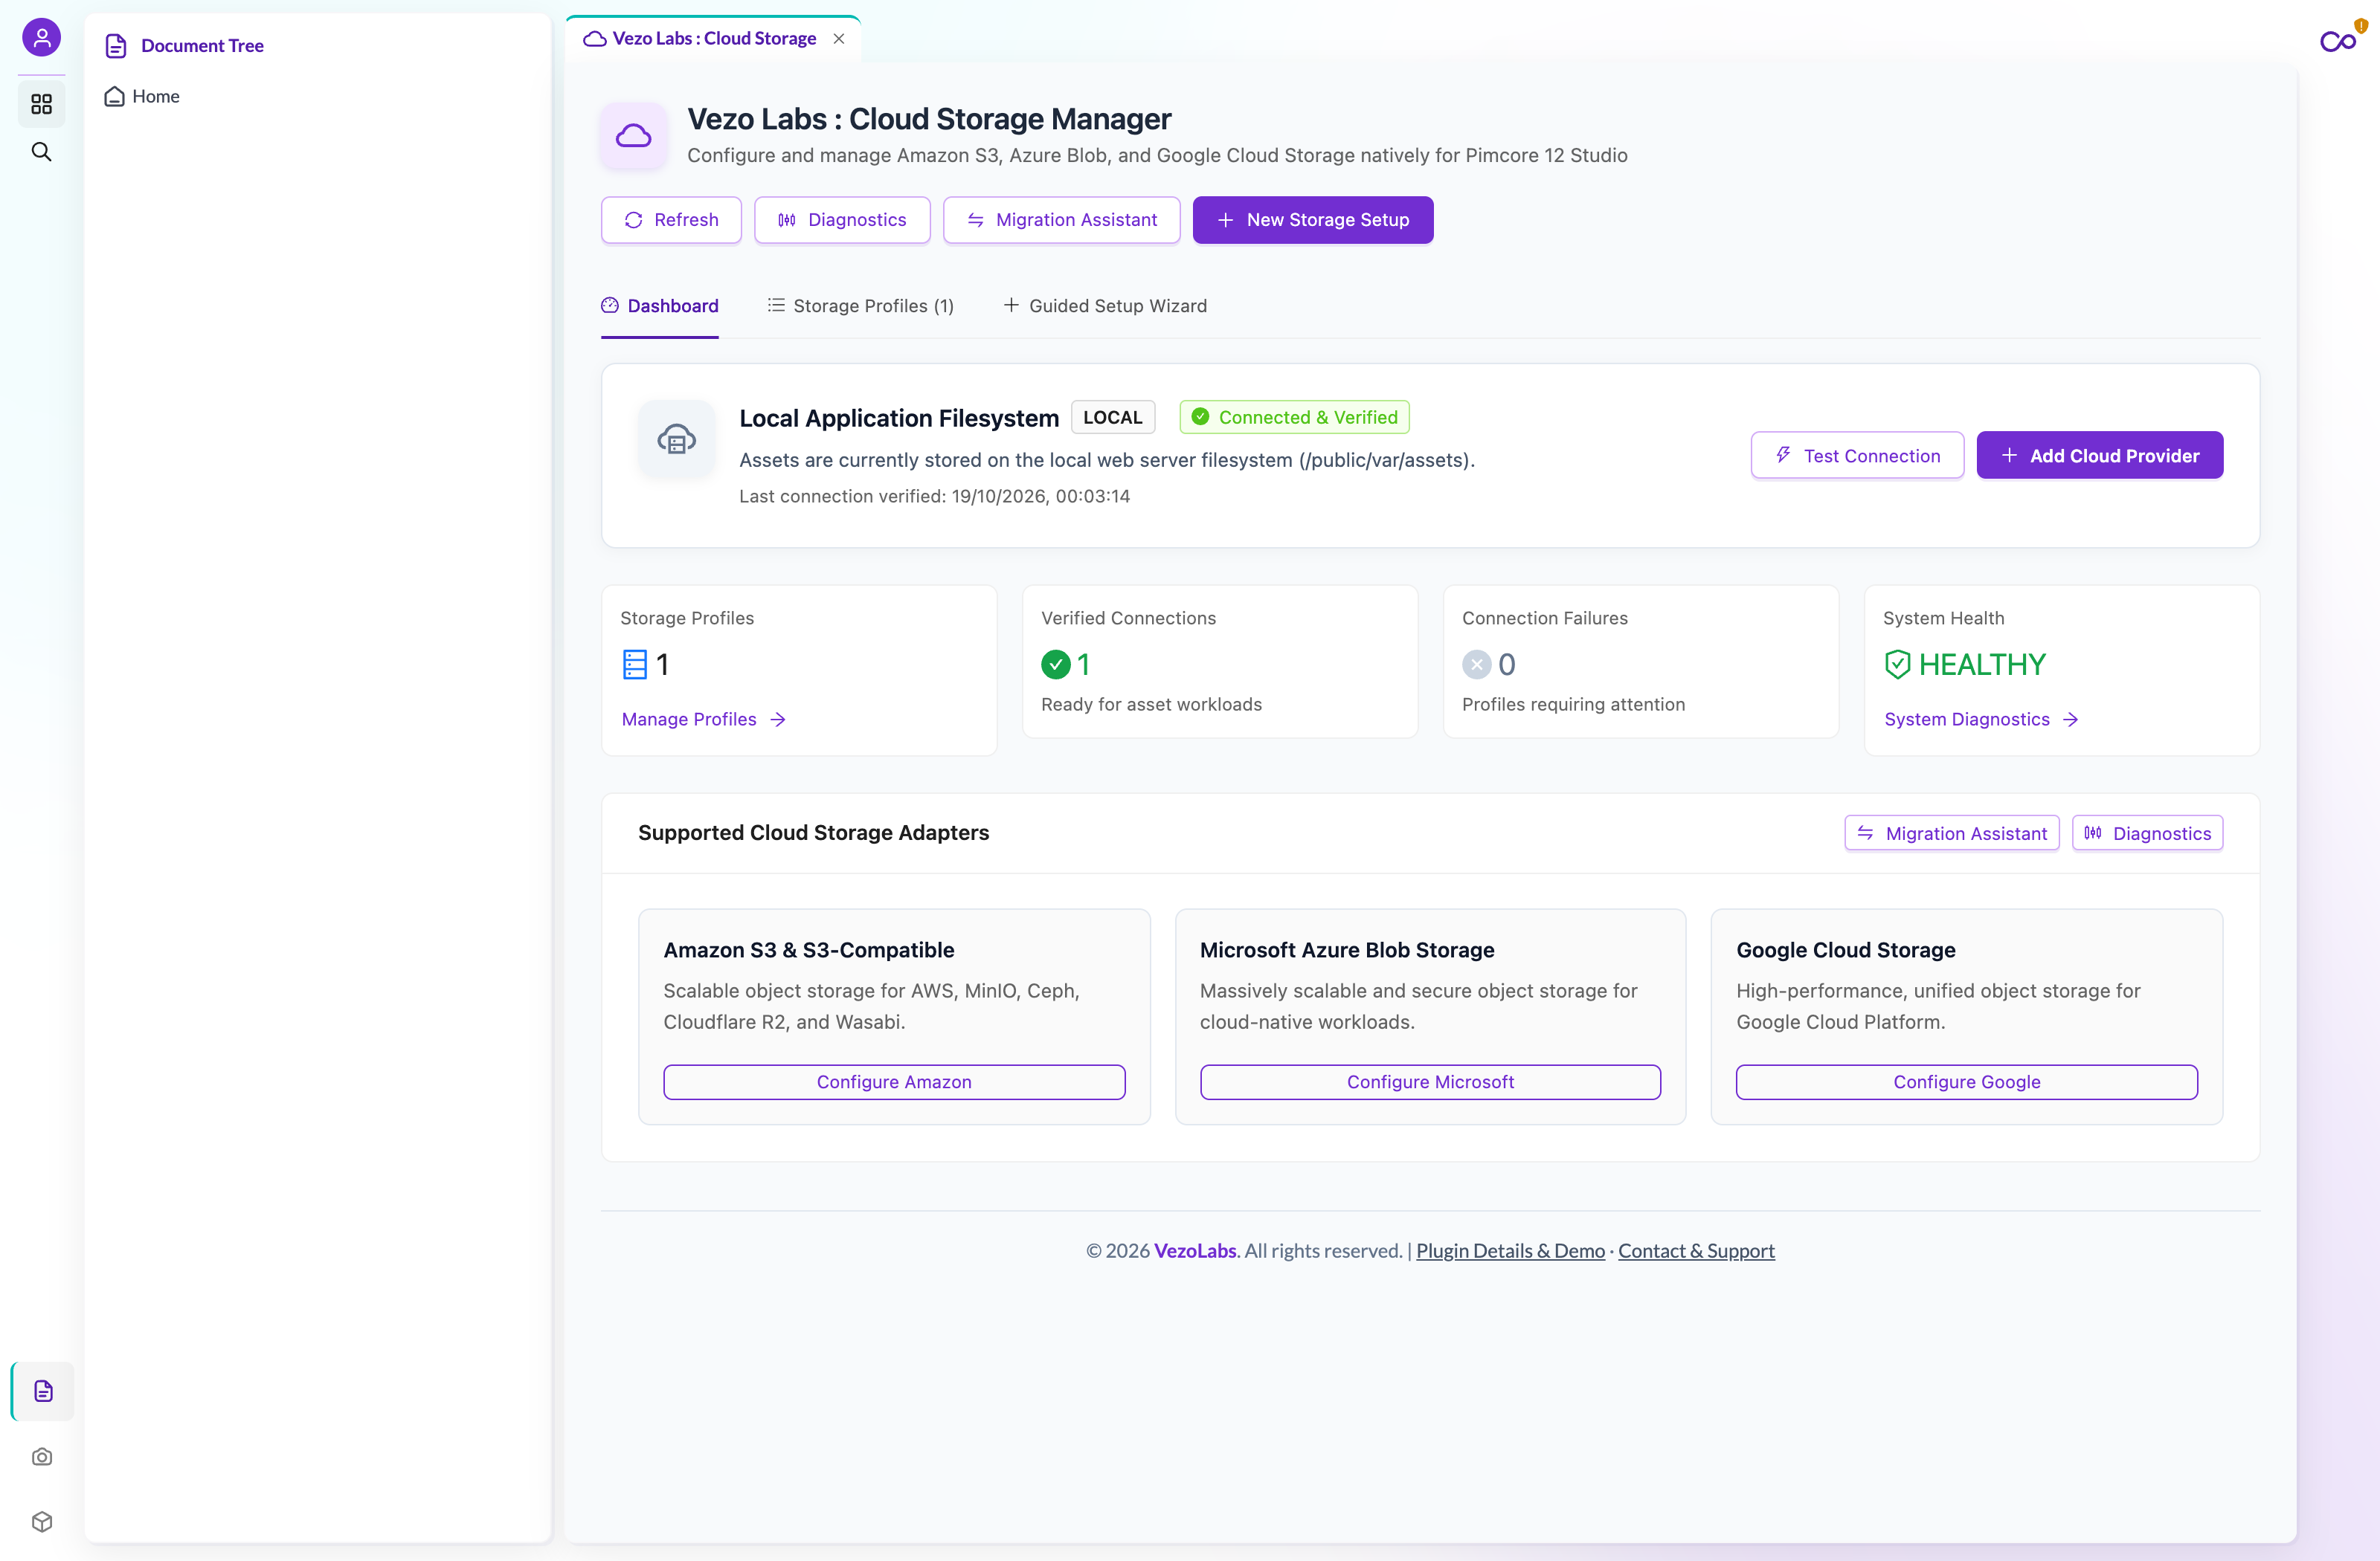Image resolution: width=2380 pixels, height=1561 pixels.
Task: Click the green verified connections check icon
Action: tap(1056, 665)
